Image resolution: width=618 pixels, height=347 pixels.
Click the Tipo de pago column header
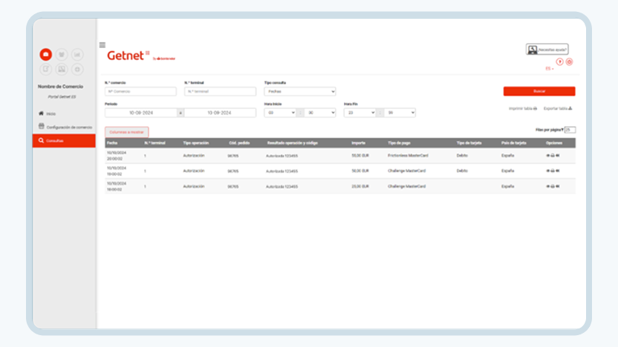pos(399,143)
